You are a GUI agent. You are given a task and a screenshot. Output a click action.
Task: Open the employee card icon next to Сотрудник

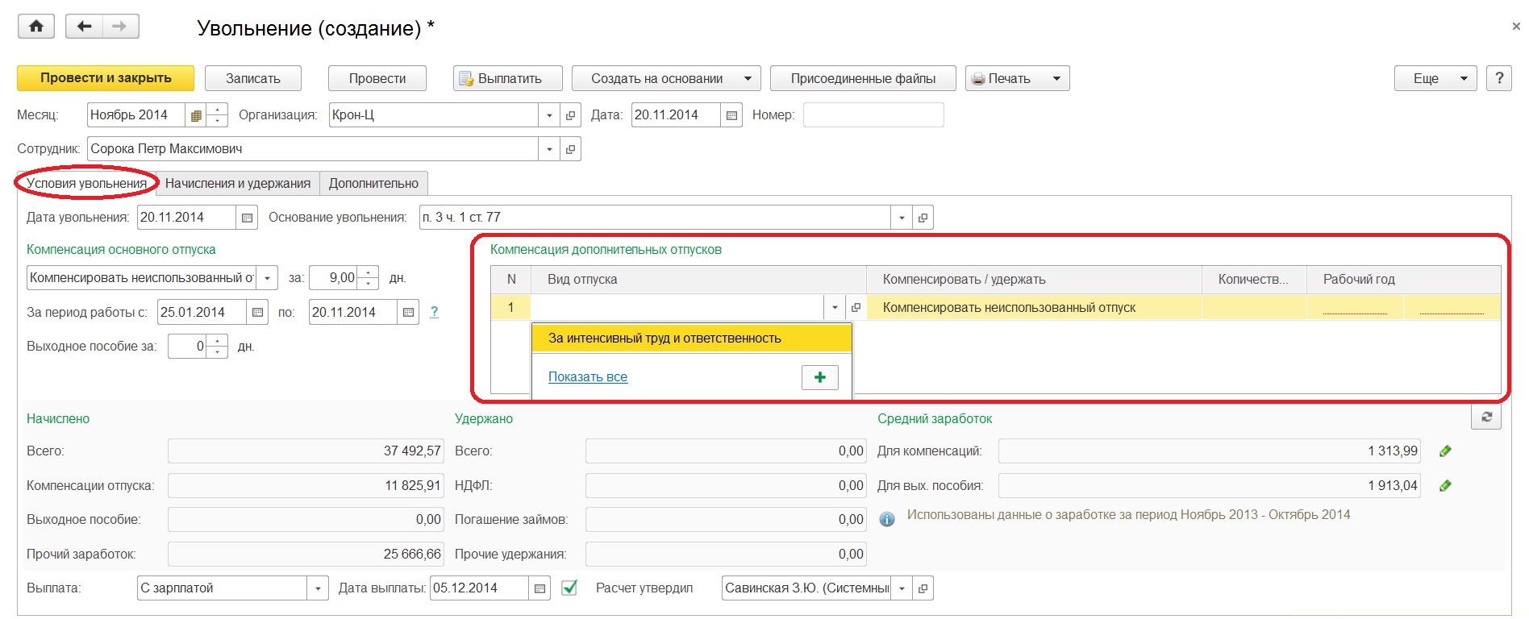click(571, 149)
